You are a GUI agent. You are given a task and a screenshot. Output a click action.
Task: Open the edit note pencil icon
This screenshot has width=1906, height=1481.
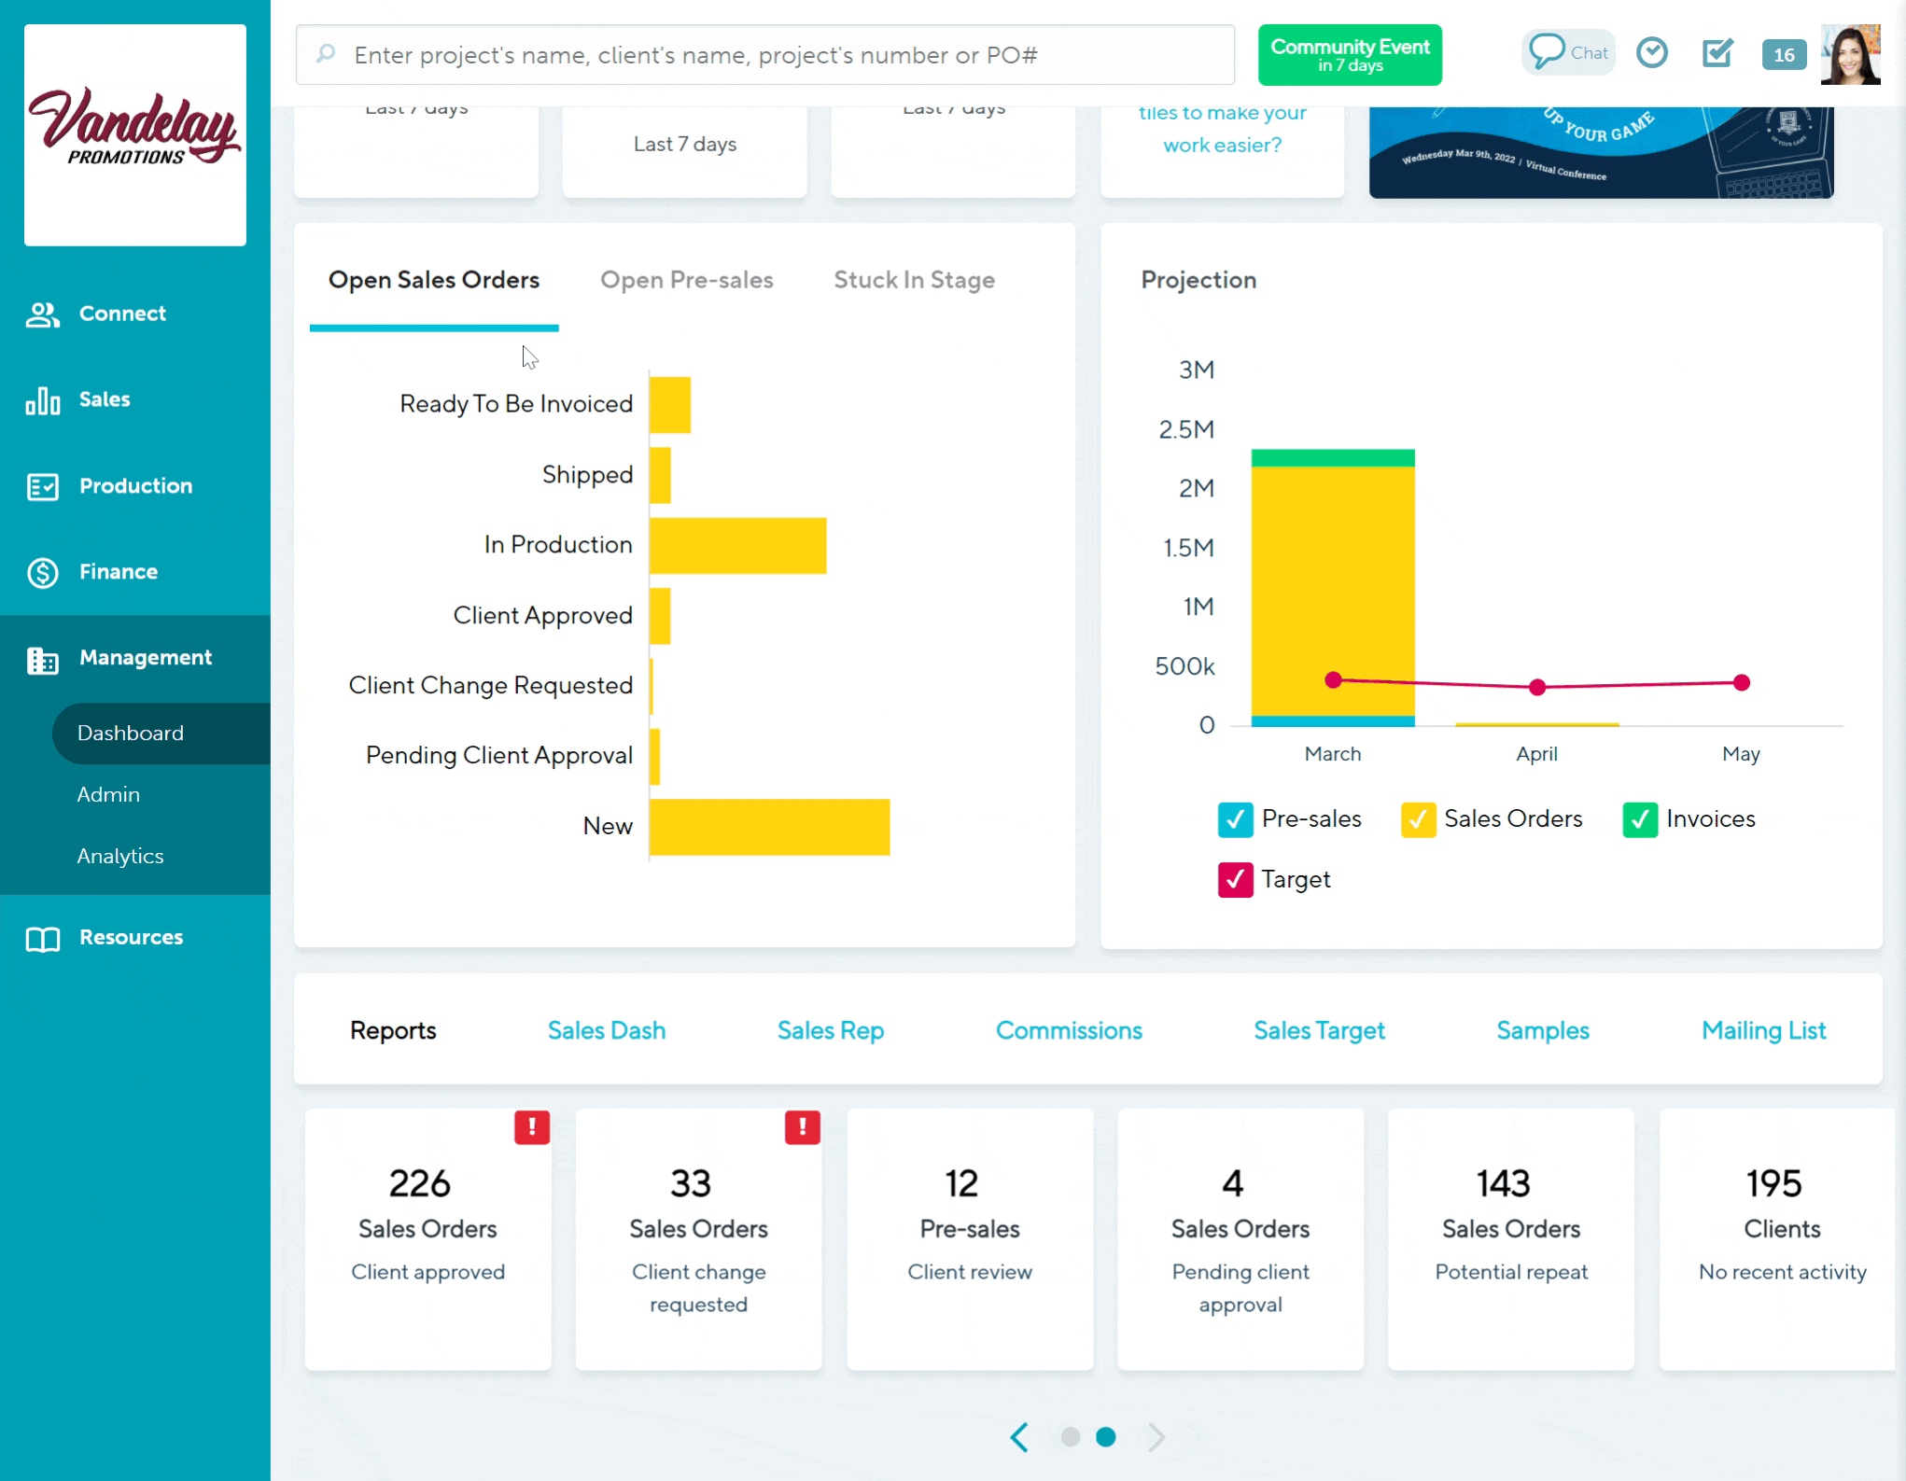pyautogui.click(x=1717, y=53)
